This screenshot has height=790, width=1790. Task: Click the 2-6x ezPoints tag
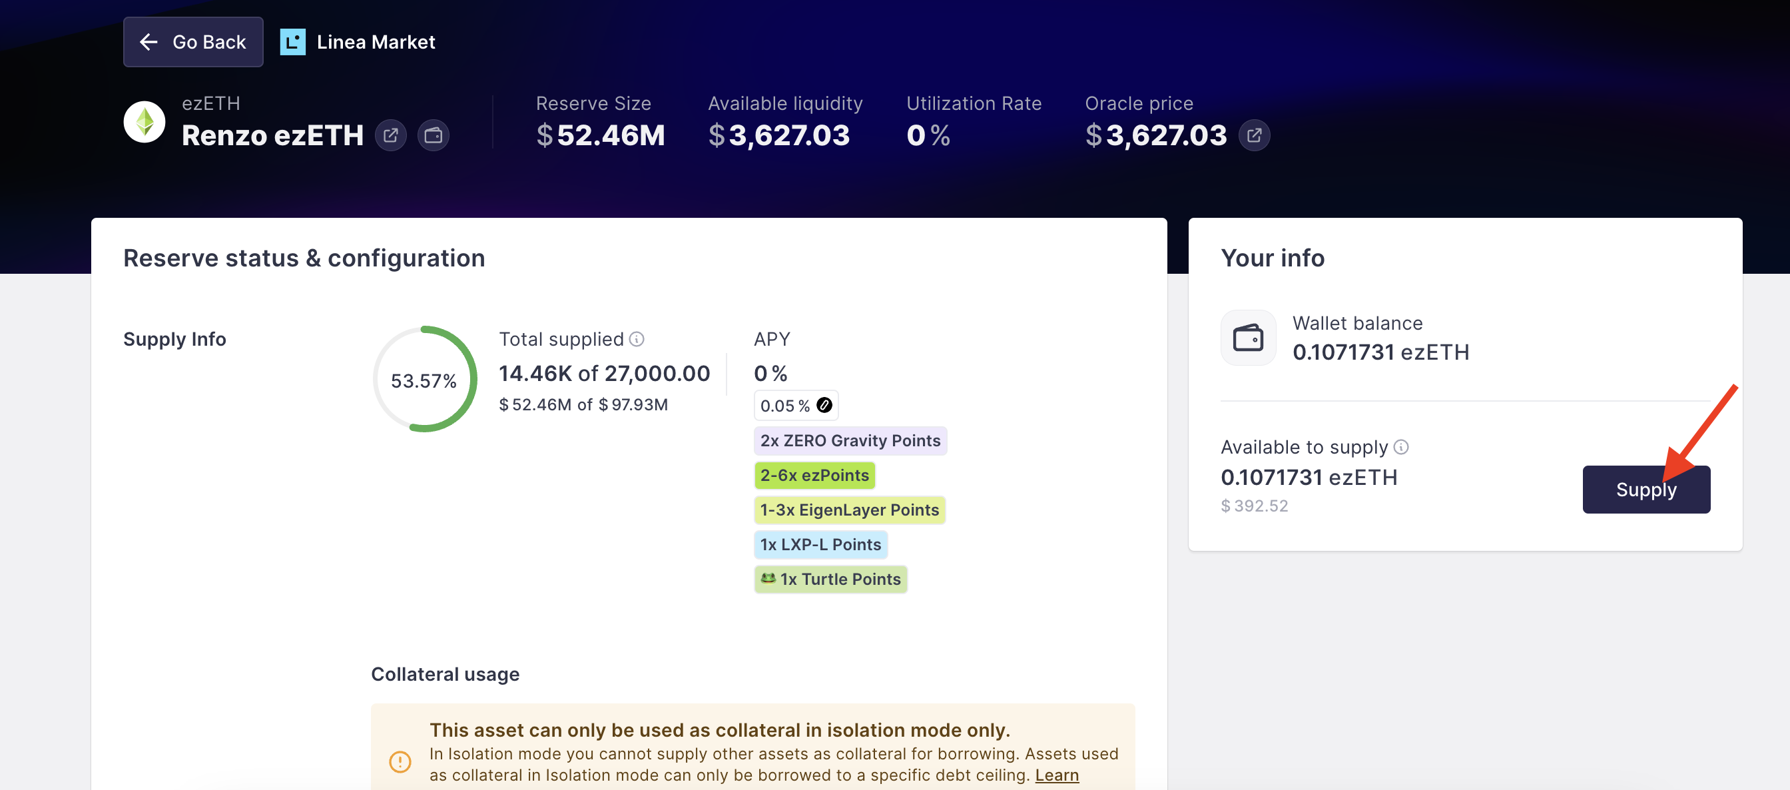pyautogui.click(x=814, y=475)
